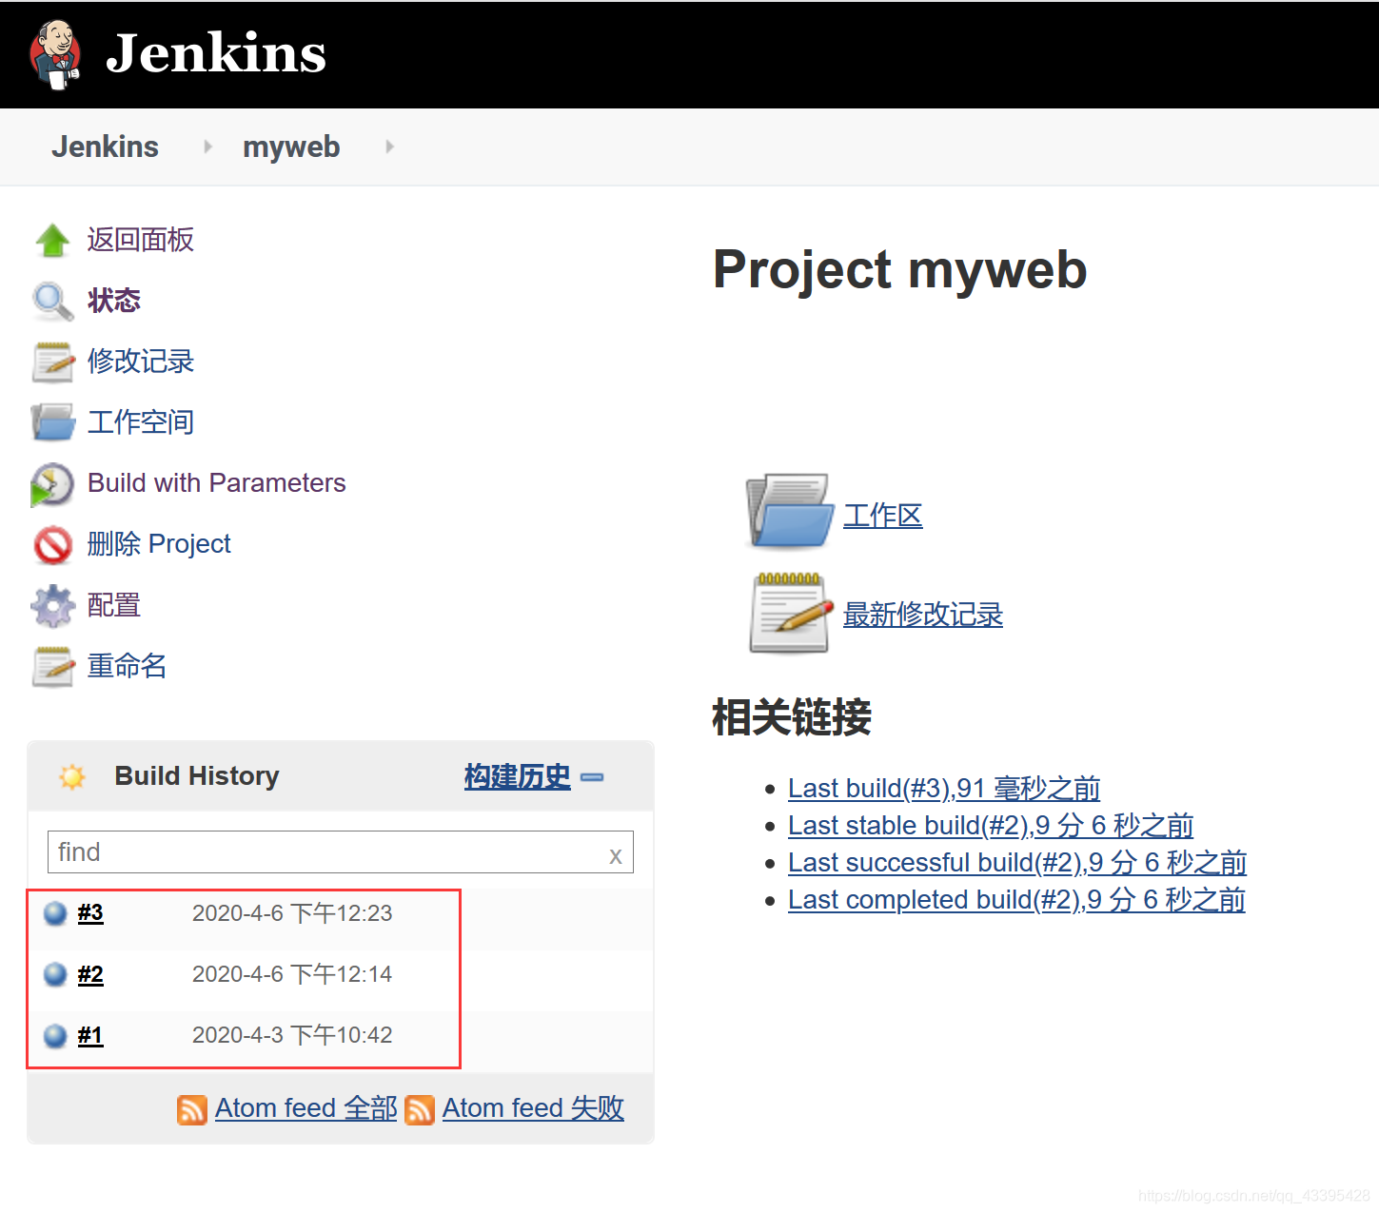Viewport: 1379px width, 1213px height.
Task: Open the Last successful build(#2) permalink
Action: [1017, 863]
